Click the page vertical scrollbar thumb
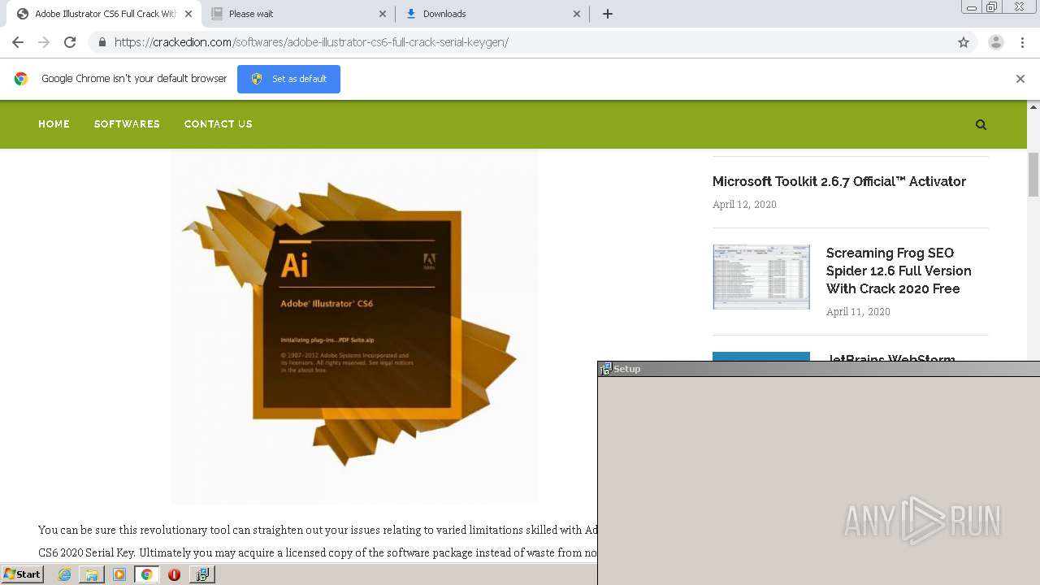 1033,174
